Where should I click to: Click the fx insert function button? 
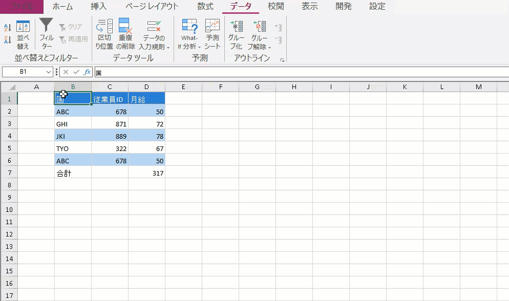(87, 72)
